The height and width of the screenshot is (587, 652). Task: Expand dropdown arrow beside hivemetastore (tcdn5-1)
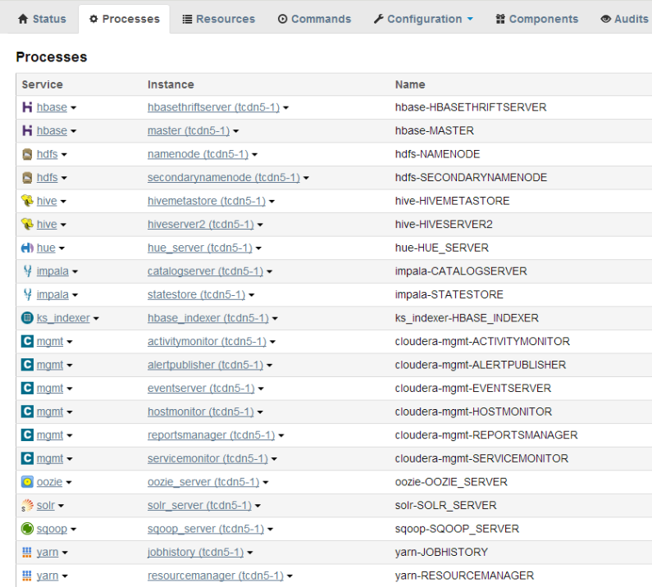coord(271,202)
